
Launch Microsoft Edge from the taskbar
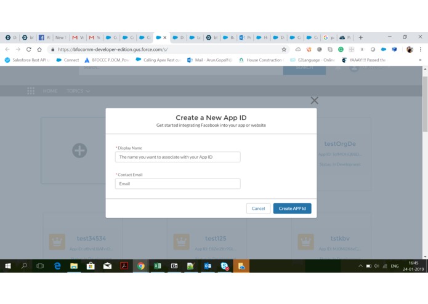pyautogui.click(x=57, y=266)
